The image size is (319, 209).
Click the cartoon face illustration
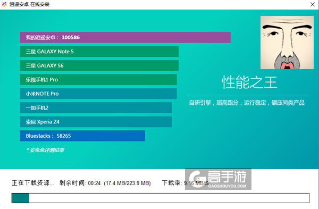coord(287,43)
